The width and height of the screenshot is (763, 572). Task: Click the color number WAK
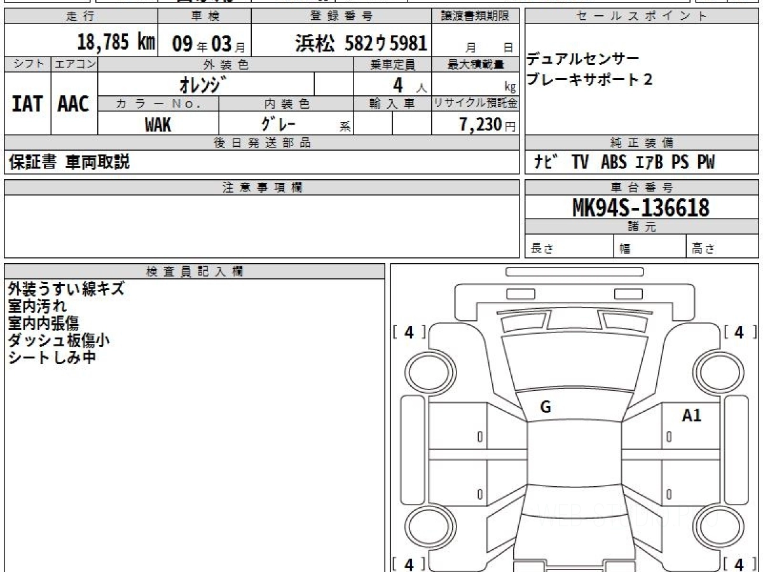coord(158,125)
